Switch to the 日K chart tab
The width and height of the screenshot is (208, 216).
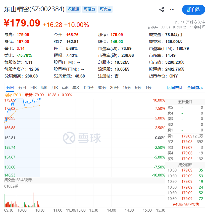[x=34, y=88]
